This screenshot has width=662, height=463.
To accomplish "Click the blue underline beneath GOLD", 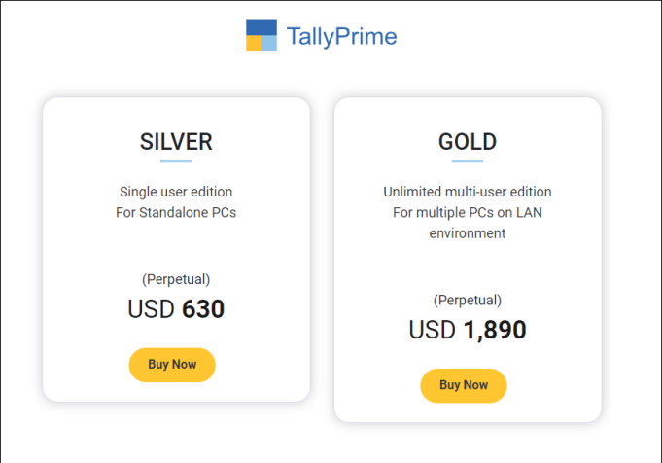I will (x=468, y=160).
